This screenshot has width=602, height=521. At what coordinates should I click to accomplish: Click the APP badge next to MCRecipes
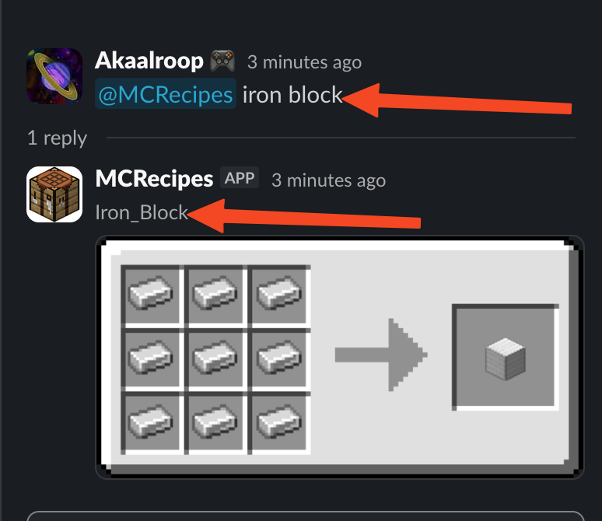pos(240,178)
